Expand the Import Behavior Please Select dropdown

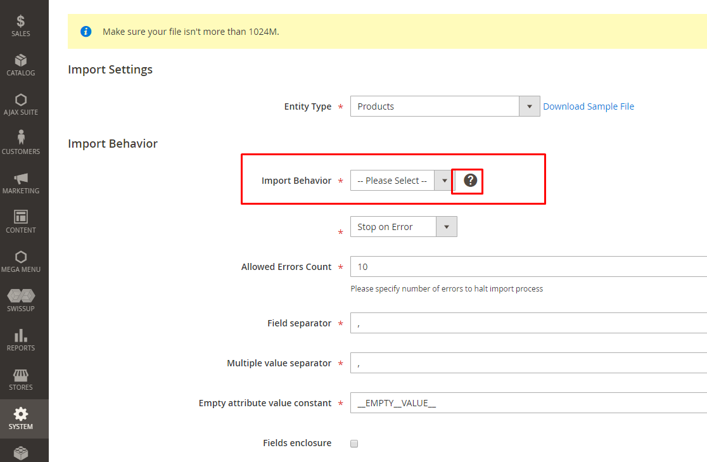[x=443, y=180]
